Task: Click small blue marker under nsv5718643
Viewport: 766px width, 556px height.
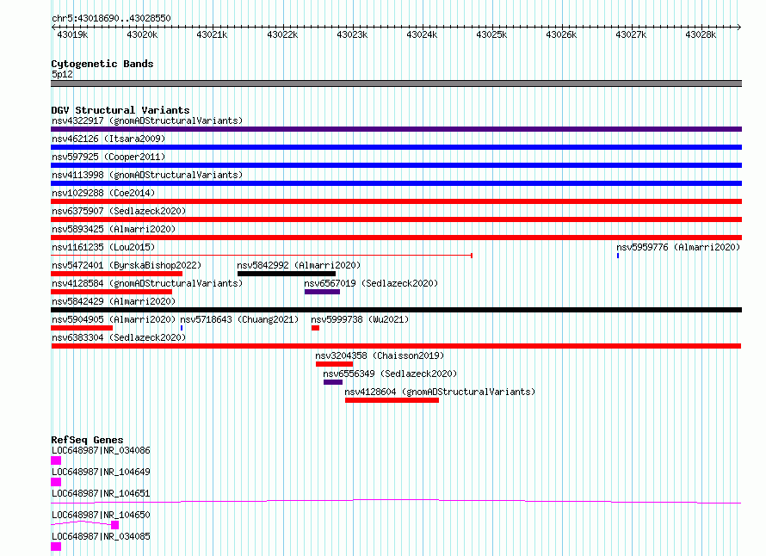Action: (x=182, y=328)
